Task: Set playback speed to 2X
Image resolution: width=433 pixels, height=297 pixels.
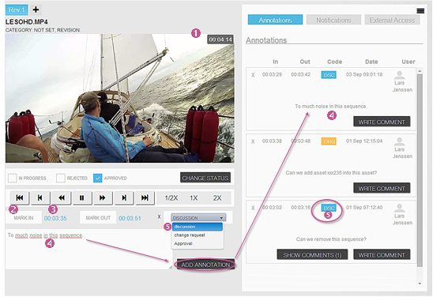Action: (x=217, y=198)
